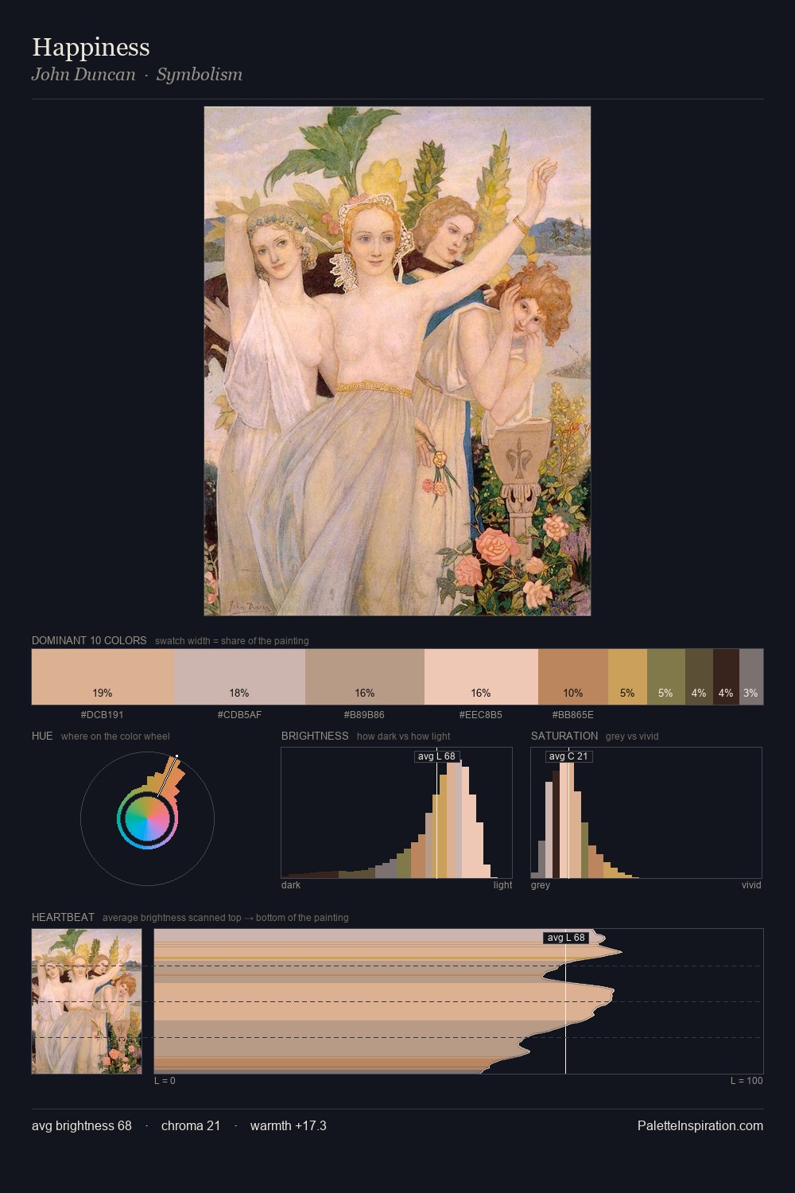Screen dimensions: 795x1193
Task: Click the Symbolism style label
Action: click(x=199, y=75)
